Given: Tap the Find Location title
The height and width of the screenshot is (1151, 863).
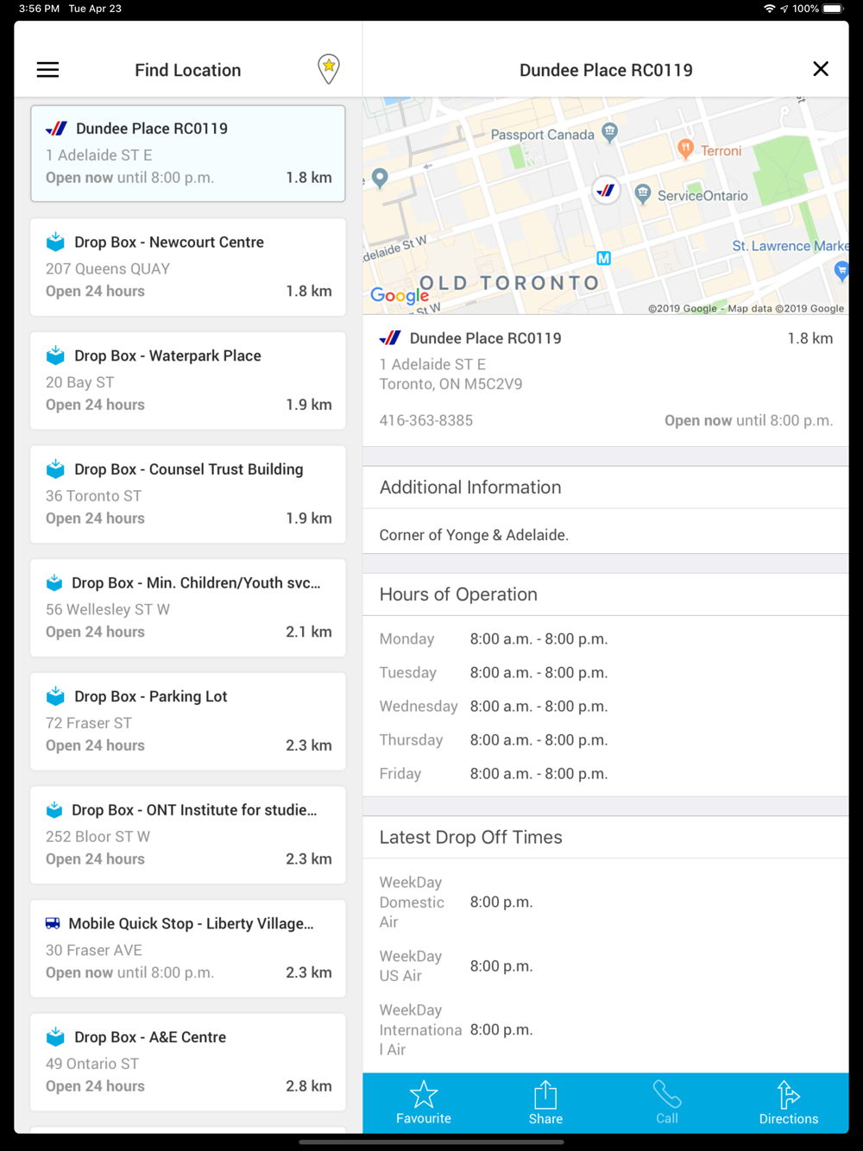Looking at the screenshot, I should 188,70.
